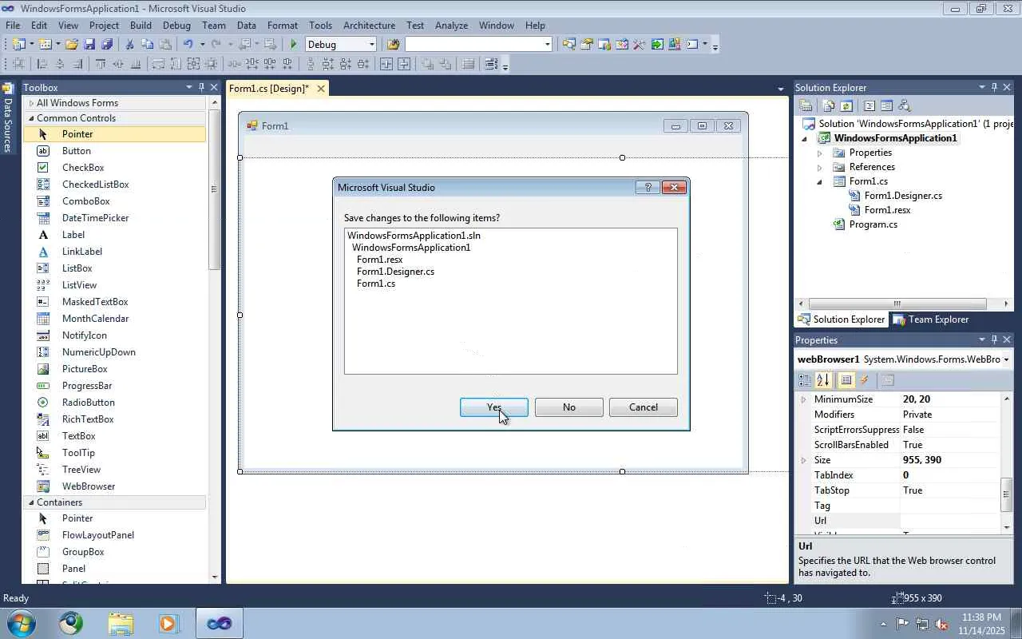Click the Center Vertically layout icon
Image resolution: width=1022 pixels, height=639 pixels.
point(404,65)
